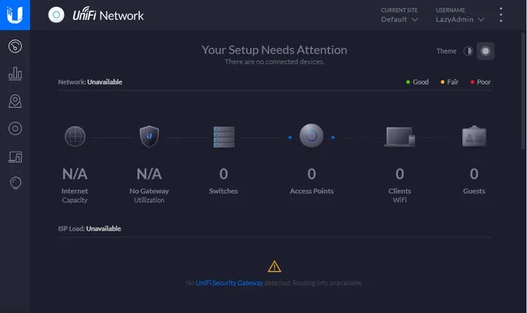Click the Access Points label
Screen dimensions: 527x313
point(311,191)
